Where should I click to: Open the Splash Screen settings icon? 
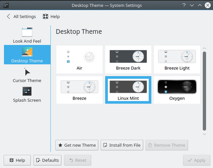click(27, 92)
